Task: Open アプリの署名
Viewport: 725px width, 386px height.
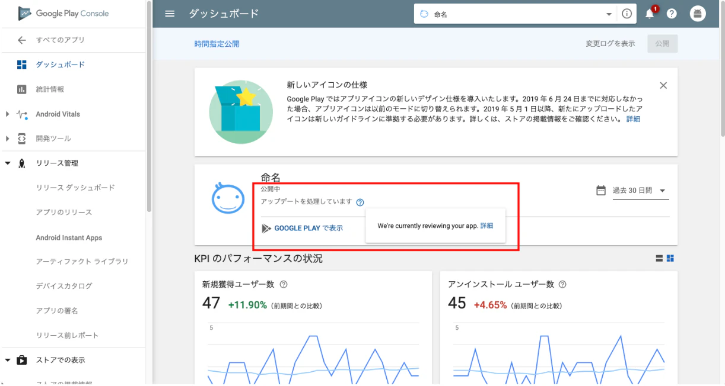Action: pos(57,311)
